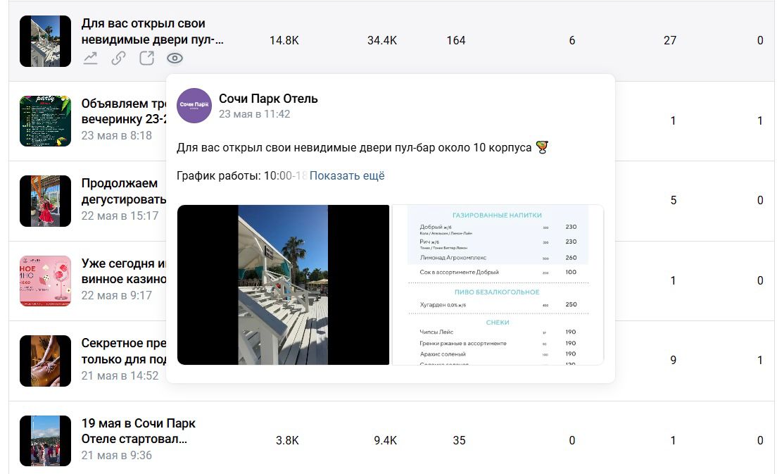
Task: Click the value 27 in pool-bar row
Action: pos(670,41)
